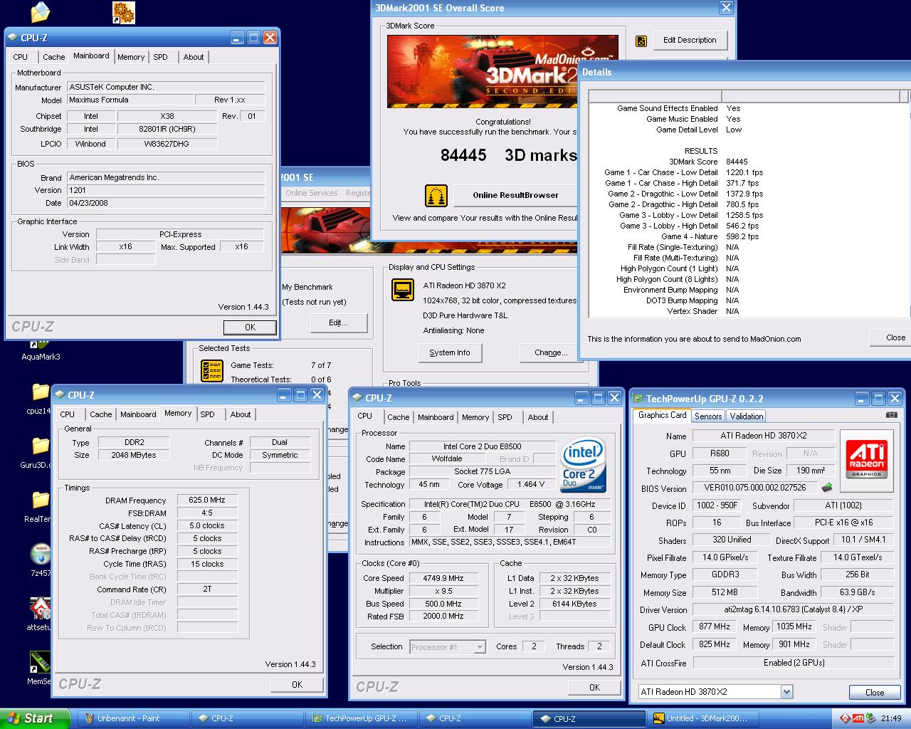Click the Online Services menu in 3DMark
This screenshot has width=911, height=729.
312,193
